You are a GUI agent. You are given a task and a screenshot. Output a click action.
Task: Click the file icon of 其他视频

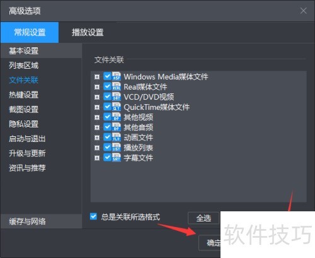click(117, 117)
